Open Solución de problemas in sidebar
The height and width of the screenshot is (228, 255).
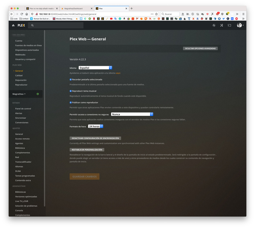(26, 206)
